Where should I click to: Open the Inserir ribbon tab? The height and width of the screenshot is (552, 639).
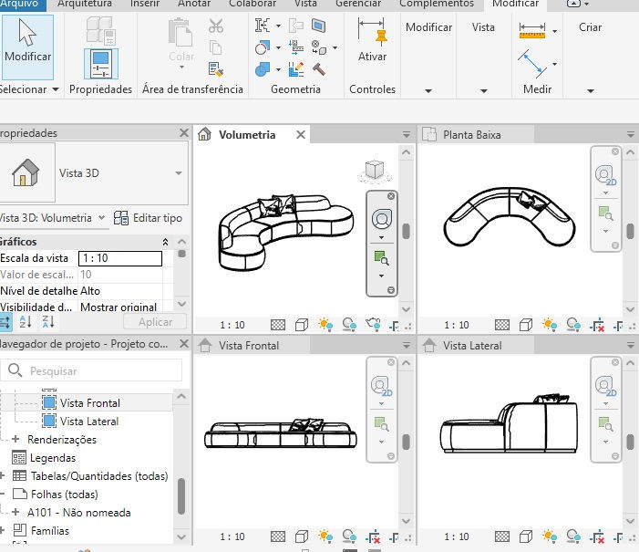pyautogui.click(x=145, y=4)
